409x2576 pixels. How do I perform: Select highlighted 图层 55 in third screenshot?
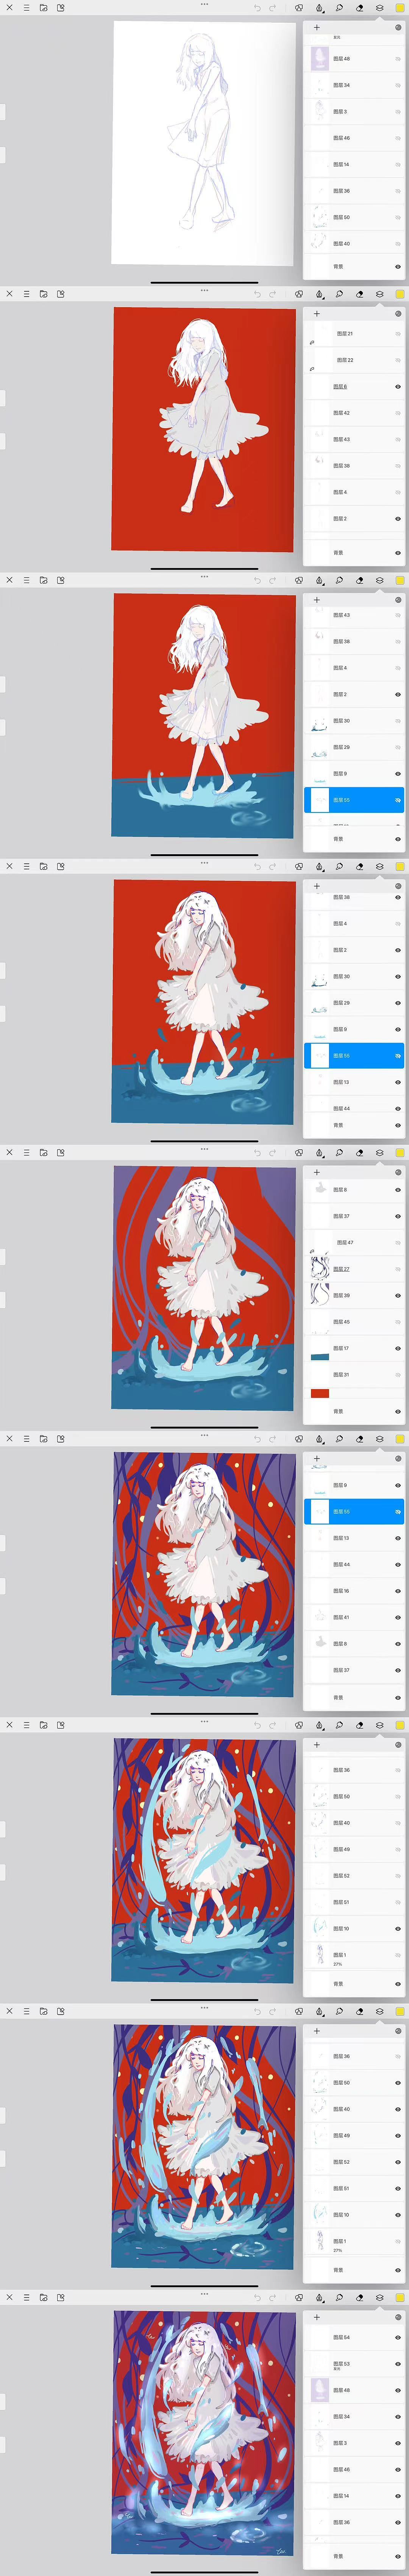tap(354, 800)
